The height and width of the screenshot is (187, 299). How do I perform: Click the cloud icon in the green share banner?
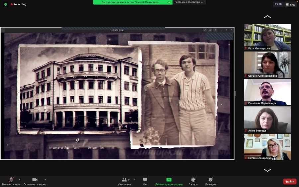pos(169,2)
